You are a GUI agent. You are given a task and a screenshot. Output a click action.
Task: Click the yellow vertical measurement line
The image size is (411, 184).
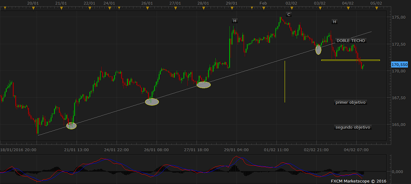click(284, 82)
